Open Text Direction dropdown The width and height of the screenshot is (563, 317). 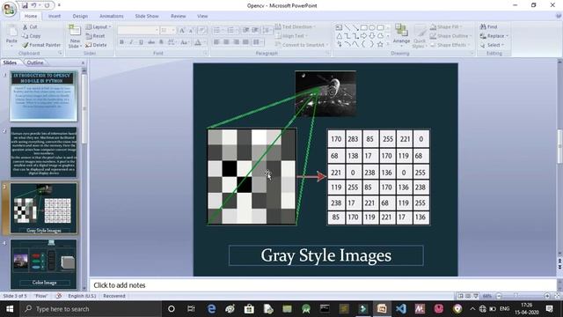(296, 27)
